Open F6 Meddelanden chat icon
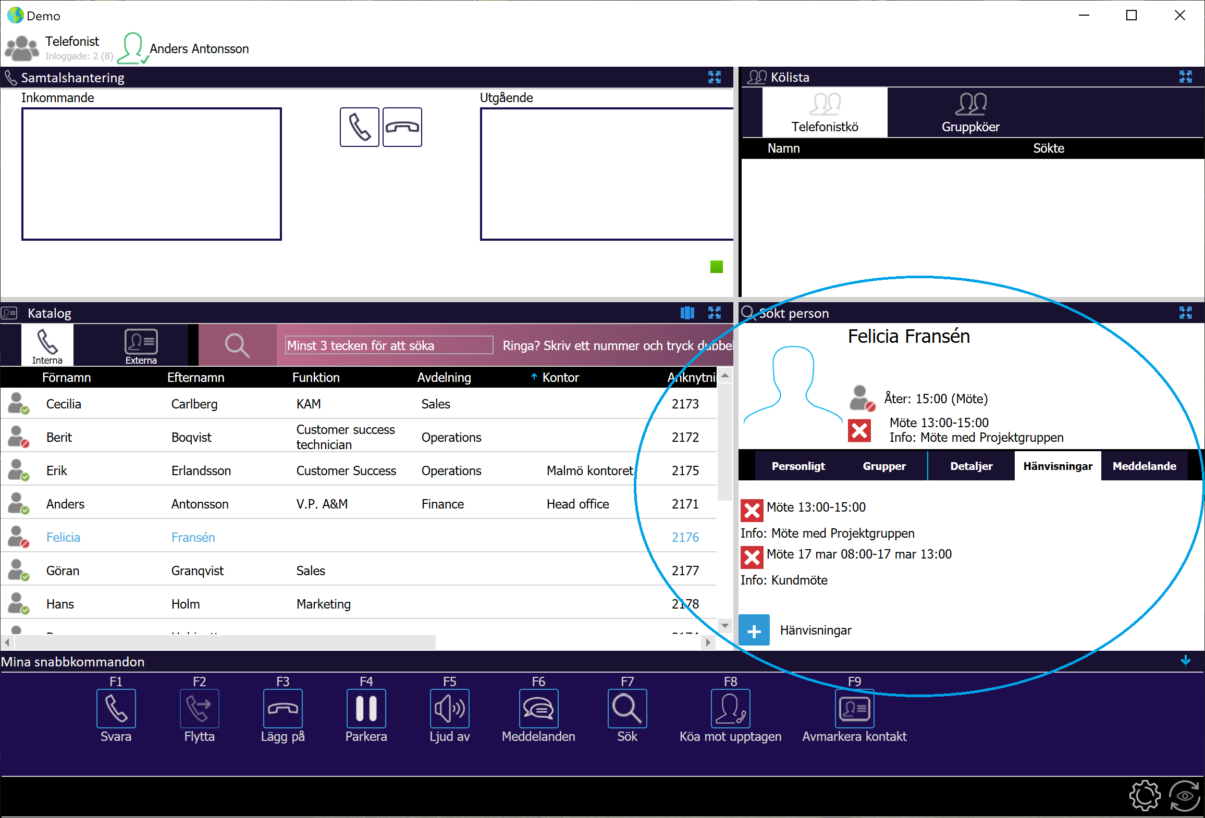Viewport: 1205px width, 818px height. click(x=538, y=708)
